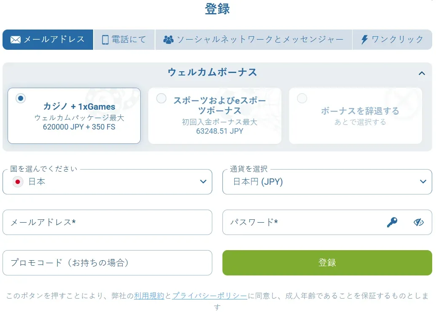This screenshot has height=329, width=436.
Task: Open the 日本 country dropdown
Action: (107, 182)
